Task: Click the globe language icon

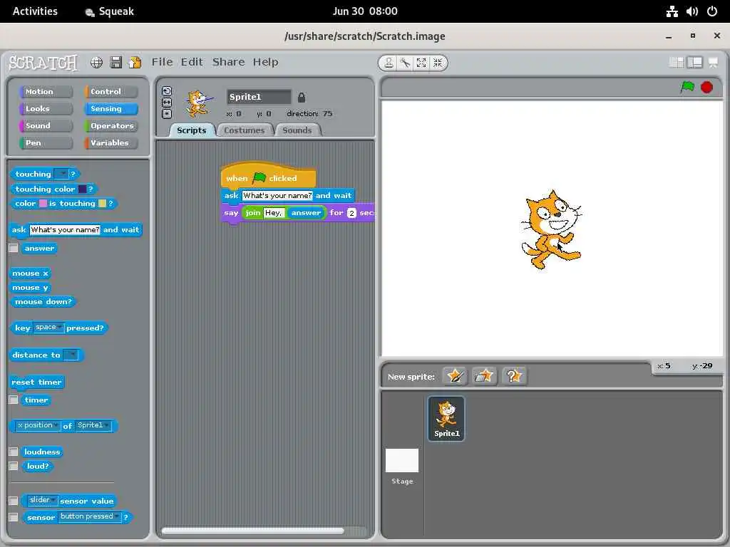Action: click(x=96, y=63)
